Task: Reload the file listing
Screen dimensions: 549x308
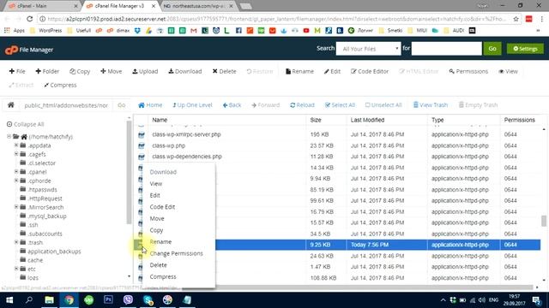Action: point(302,105)
